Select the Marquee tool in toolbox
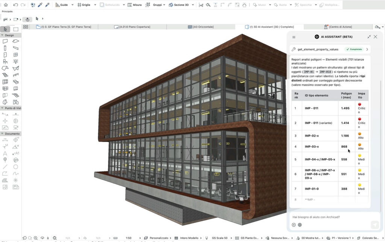The height and width of the screenshot is (242, 385). pos(16,29)
